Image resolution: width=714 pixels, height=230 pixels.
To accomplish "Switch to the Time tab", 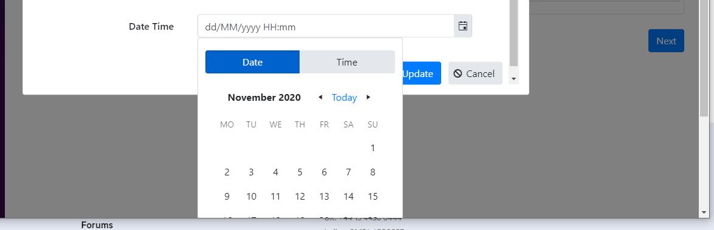I will 347,62.
